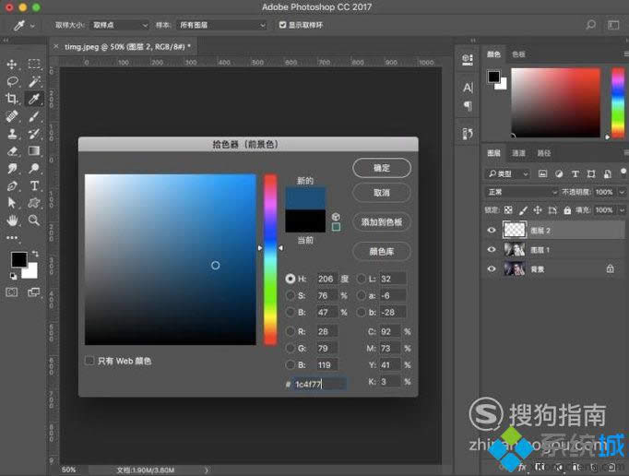Select the Smudge tool
This screenshot has width=629, height=476.
click(12, 168)
